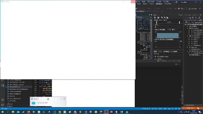
Task: Select Connect.cs in Solution Explorer
Action: (x=196, y=38)
